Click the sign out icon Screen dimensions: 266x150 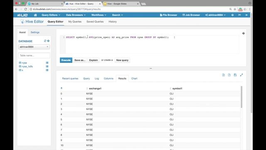tap(246, 15)
